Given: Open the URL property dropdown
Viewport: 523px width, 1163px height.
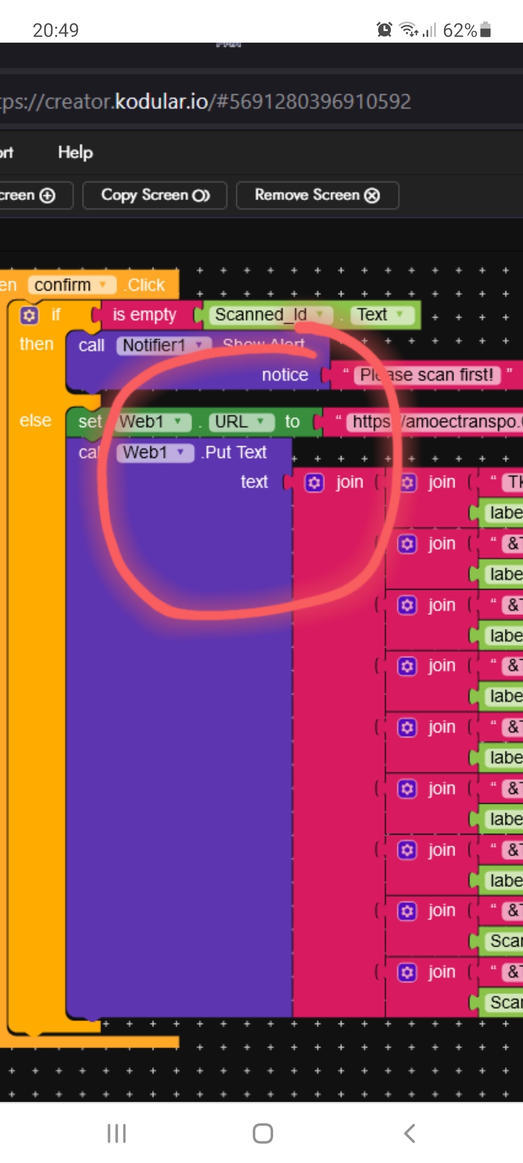Looking at the screenshot, I should coord(241,422).
